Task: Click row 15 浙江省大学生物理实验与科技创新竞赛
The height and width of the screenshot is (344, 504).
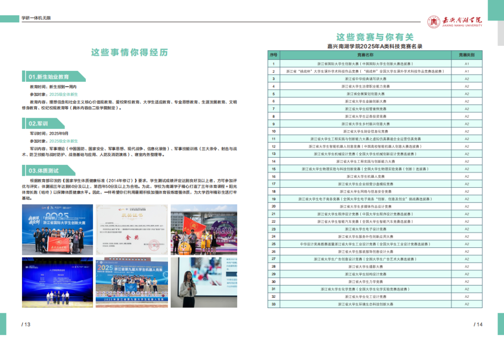Action: click(x=375, y=169)
